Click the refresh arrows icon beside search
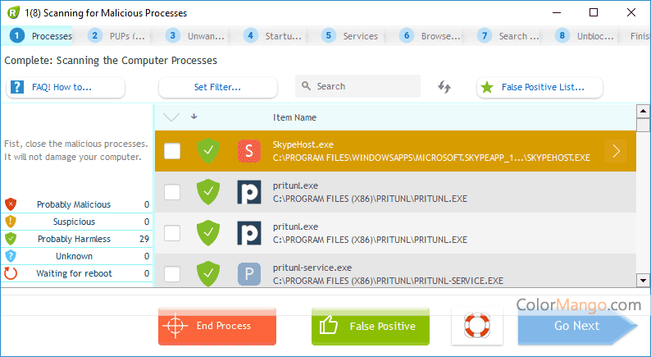Screen dimensions: 651x357 [444, 87]
